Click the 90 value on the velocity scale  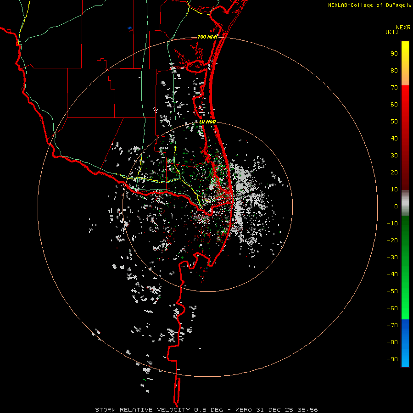[394, 54]
